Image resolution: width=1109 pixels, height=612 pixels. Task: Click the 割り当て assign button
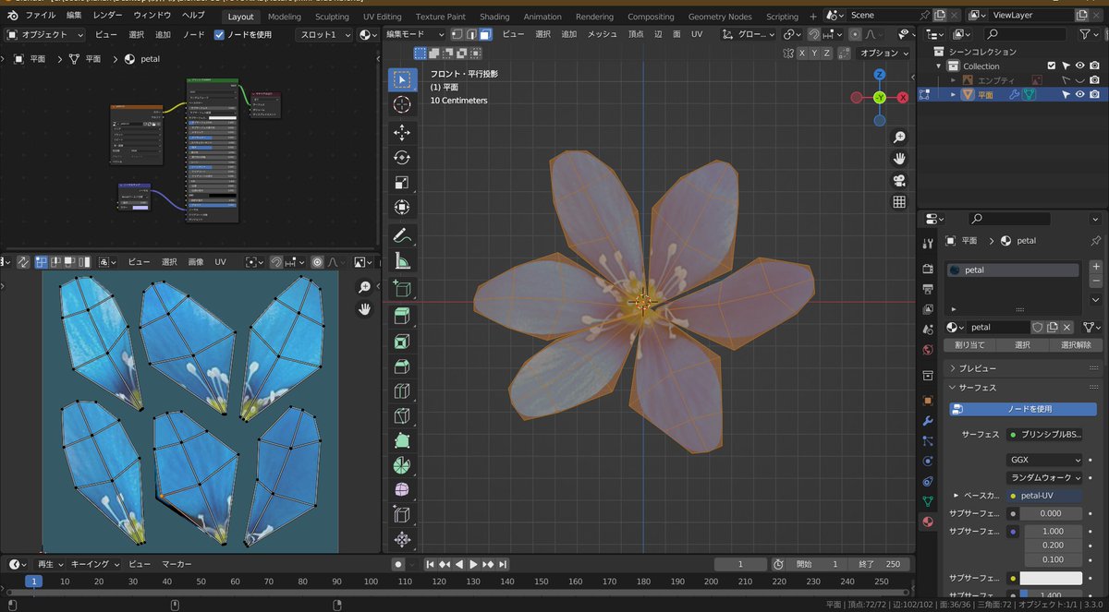pyautogui.click(x=969, y=345)
